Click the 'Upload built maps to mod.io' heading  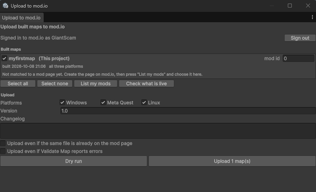(33, 27)
